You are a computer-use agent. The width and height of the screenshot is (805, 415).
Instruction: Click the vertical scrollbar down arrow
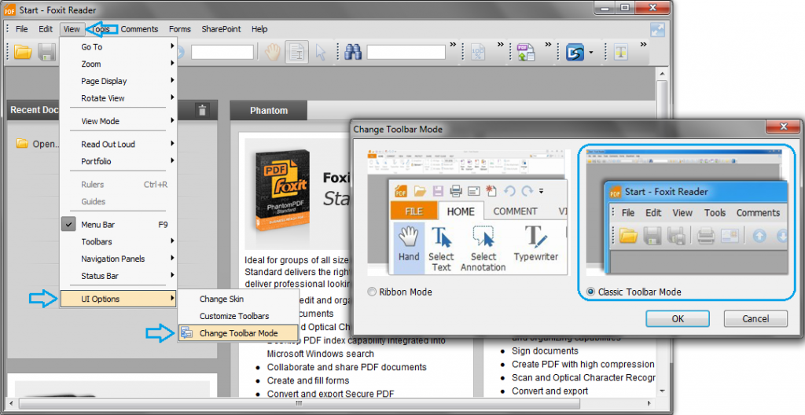click(662, 391)
